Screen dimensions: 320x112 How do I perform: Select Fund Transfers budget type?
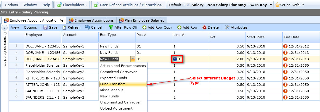click(x=123, y=84)
